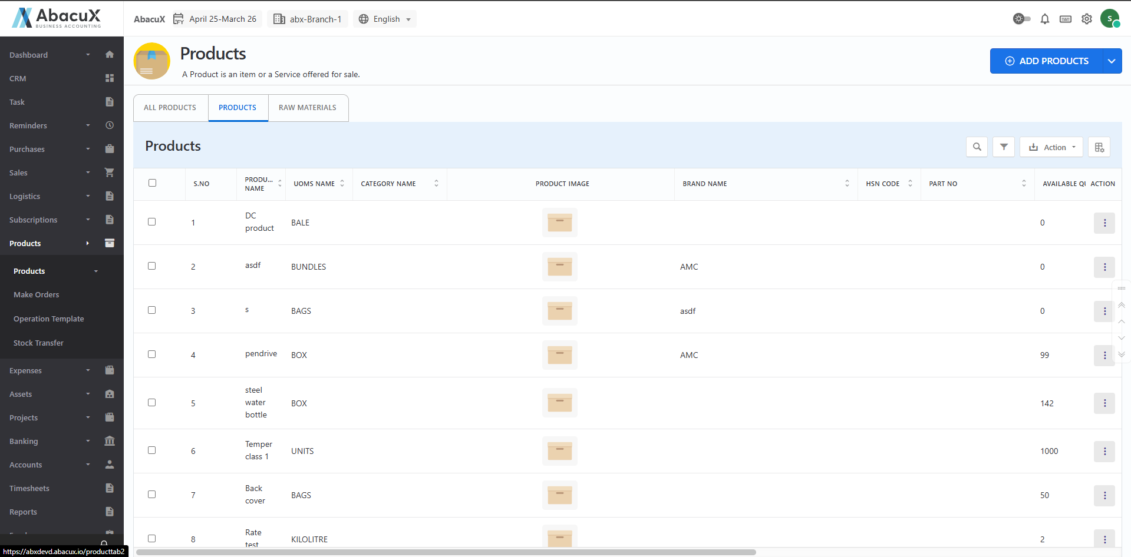Open three-dot action menu for pendrive row
Screen dimensions: 1131x557
1104,355
